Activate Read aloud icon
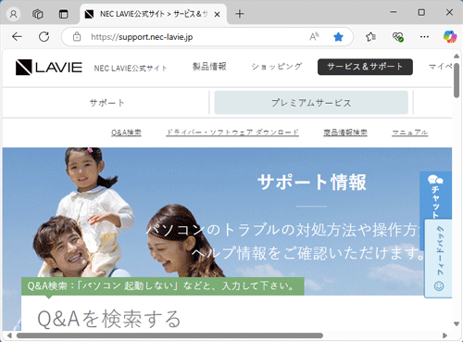The width and height of the screenshot is (463, 342). (x=314, y=37)
